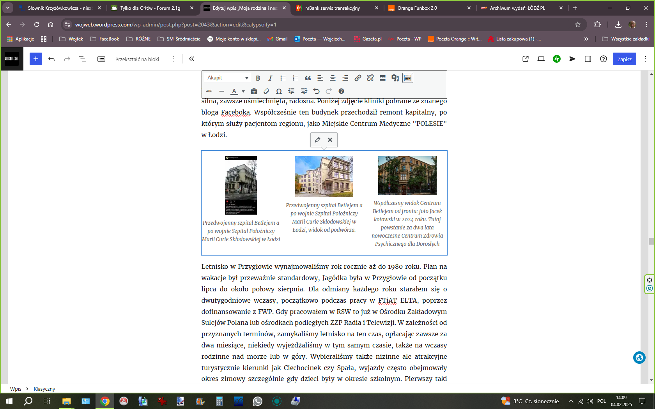
Task: Toggle bold formatting
Action: point(258,78)
